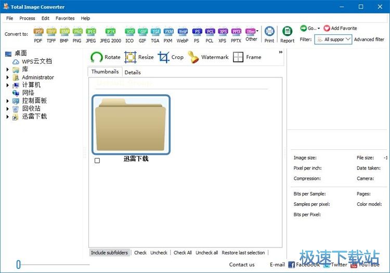
Task: Toggle Include subfolders option
Action: click(x=109, y=253)
